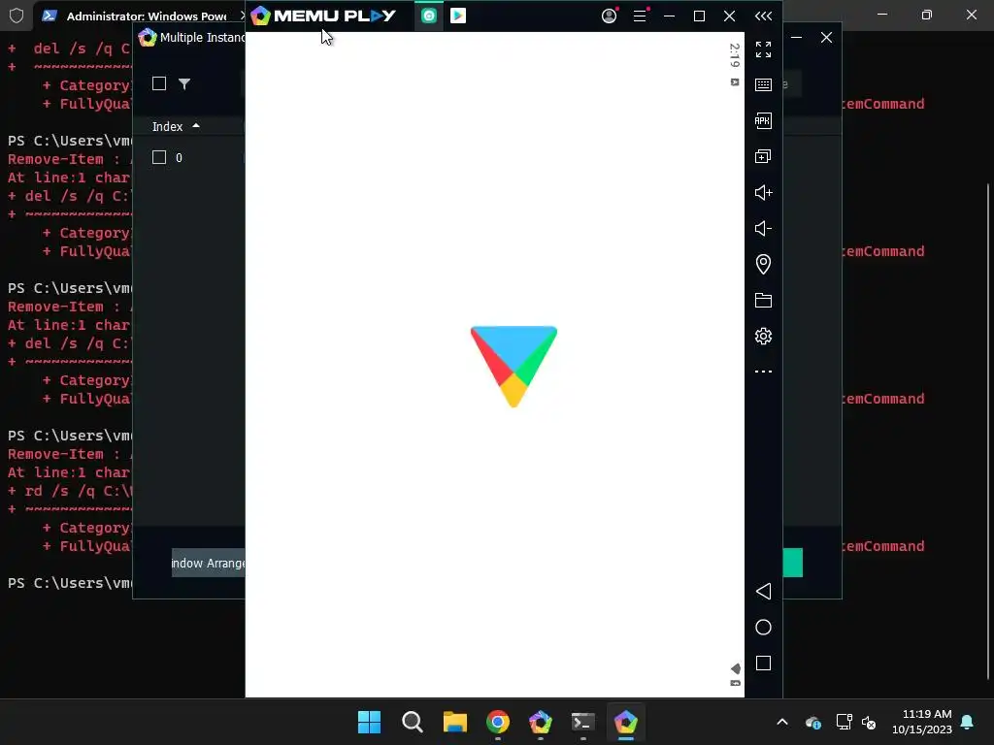Open the shared folder icon
Viewport: 994px width, 745px height.
(763, 301)
